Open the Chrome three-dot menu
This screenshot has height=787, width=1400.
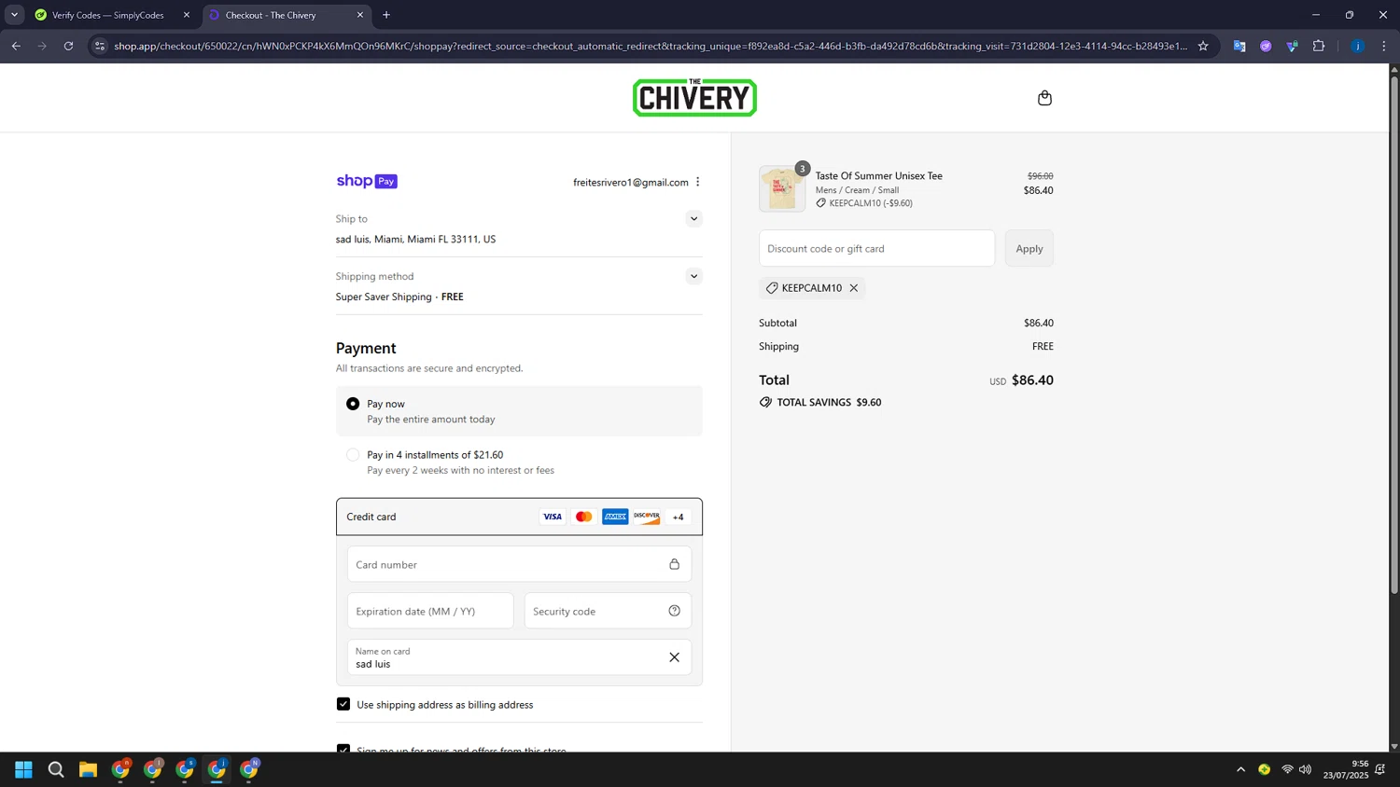click(x=1384, y=46)
